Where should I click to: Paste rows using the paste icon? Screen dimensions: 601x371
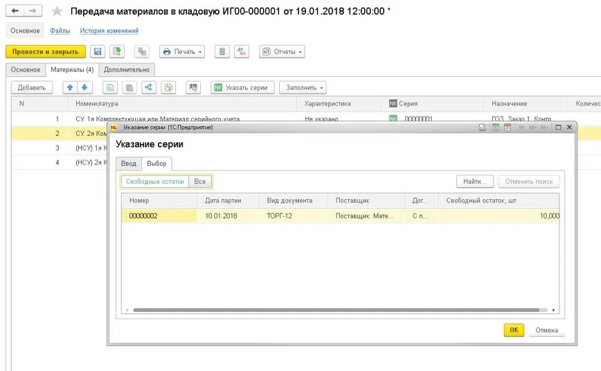coord(129,87)
